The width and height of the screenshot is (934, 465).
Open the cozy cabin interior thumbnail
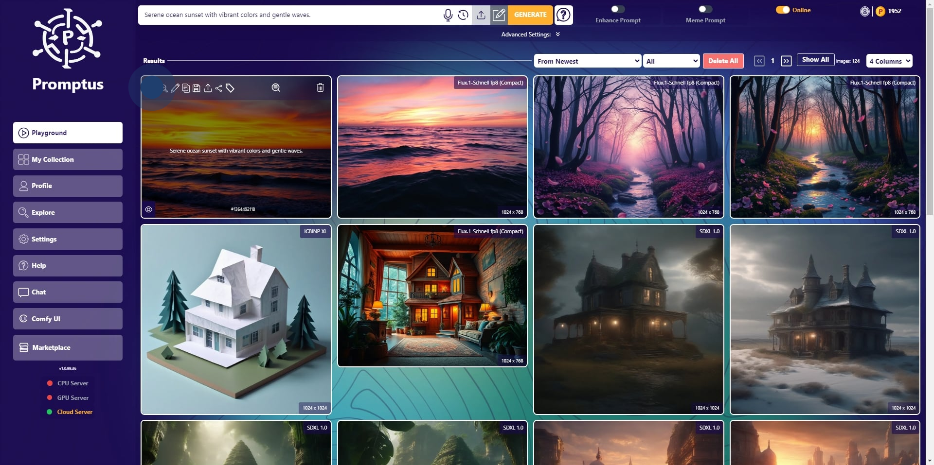point(432,295)
